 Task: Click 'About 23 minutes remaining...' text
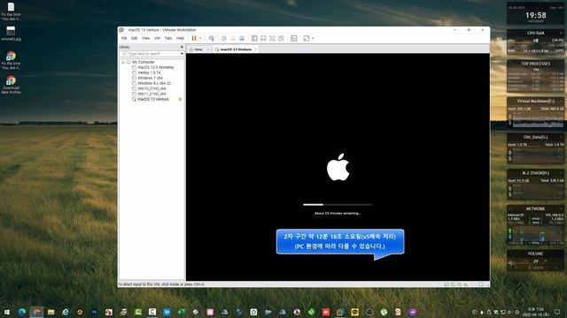click(338, 213)
